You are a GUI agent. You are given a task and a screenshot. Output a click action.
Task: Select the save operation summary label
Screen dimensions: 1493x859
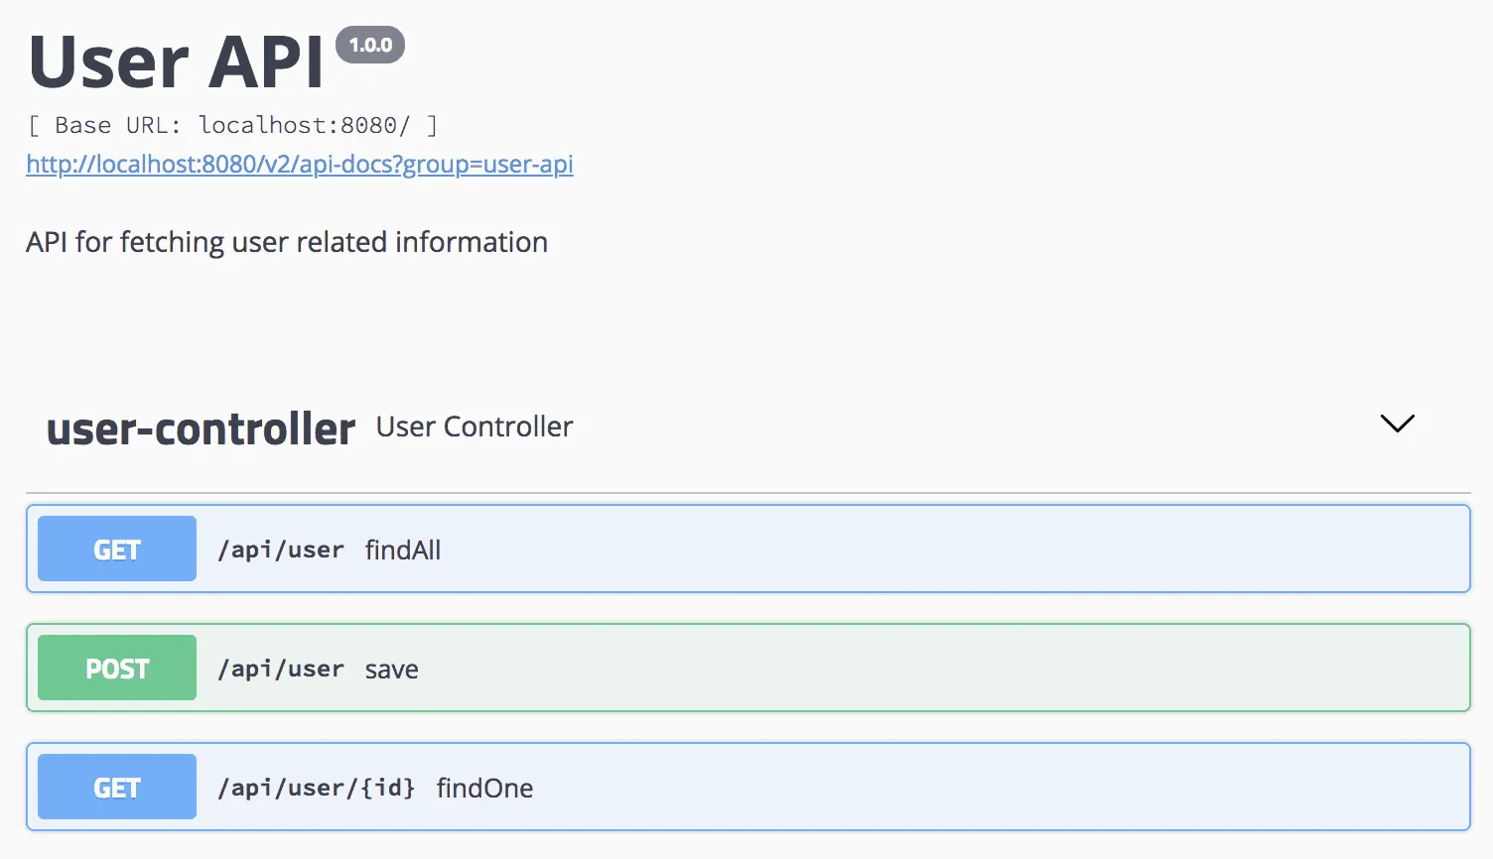(x=391, y=669)
